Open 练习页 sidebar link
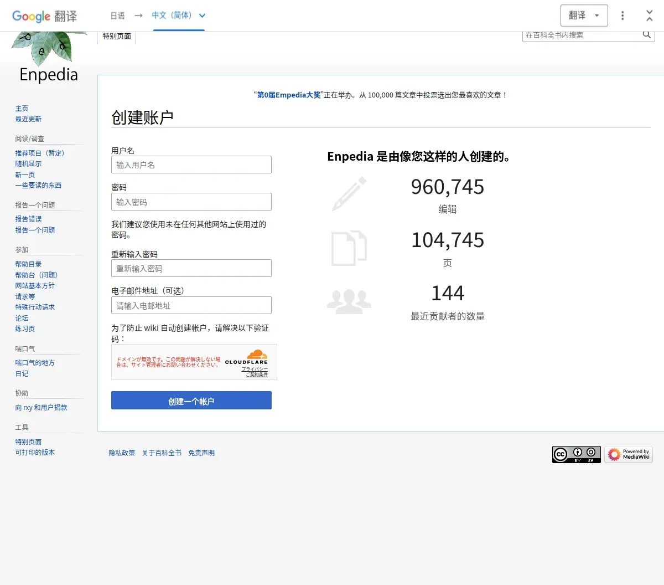This screenshot has width=664, height=585. [25, 329]
